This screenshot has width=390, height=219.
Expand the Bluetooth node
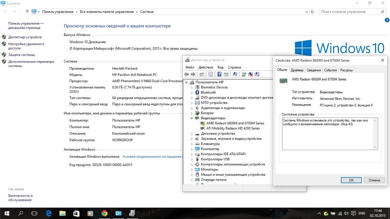[192, 93]
